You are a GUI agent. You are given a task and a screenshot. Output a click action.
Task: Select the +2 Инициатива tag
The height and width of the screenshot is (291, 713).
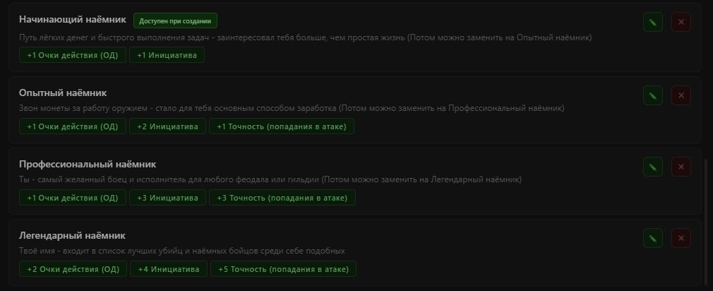click(x=167, y=126)
